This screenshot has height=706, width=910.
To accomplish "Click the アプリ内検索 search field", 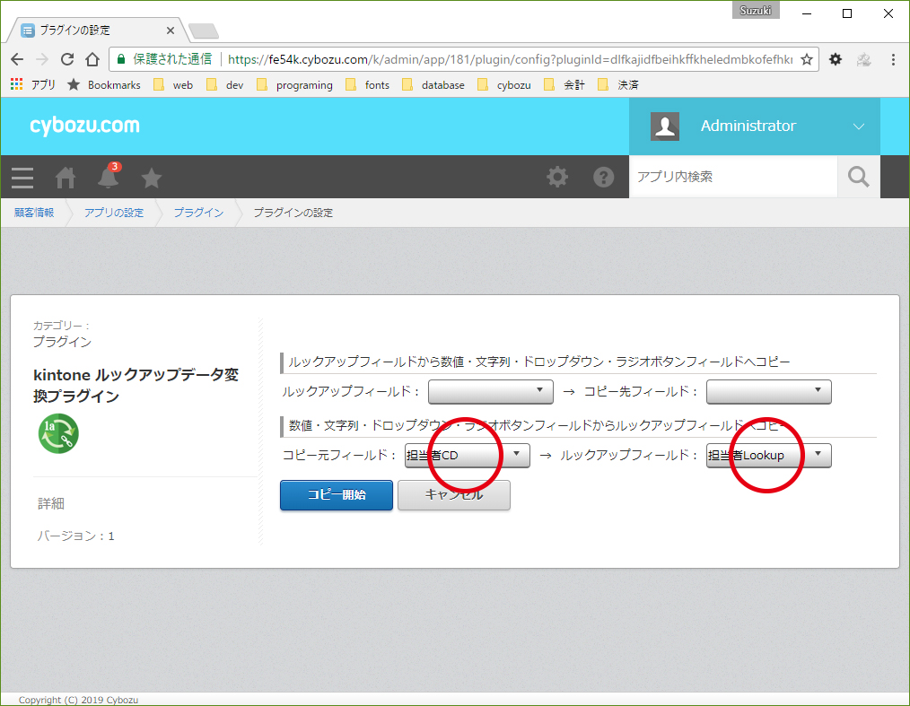I will tap(733, 177).
